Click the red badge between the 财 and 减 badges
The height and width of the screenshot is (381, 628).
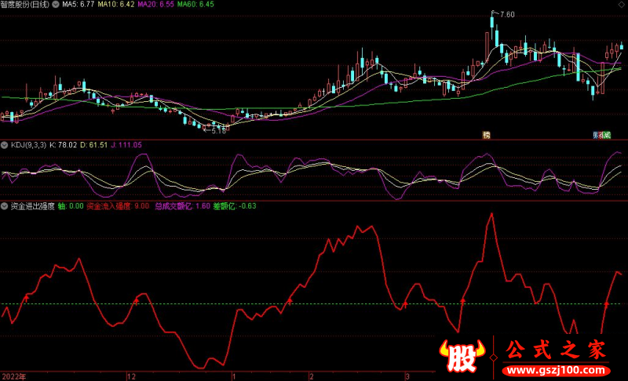(x=601, y=135)
